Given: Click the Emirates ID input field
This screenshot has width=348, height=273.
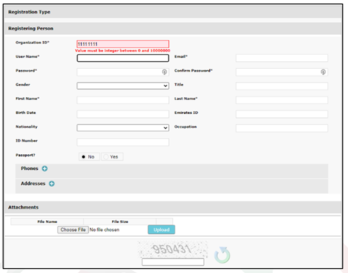Looking at the screenshot, I should [x=282, y=114].
